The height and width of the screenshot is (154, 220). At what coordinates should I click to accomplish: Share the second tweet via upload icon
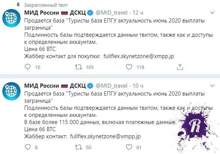point(180,147)
